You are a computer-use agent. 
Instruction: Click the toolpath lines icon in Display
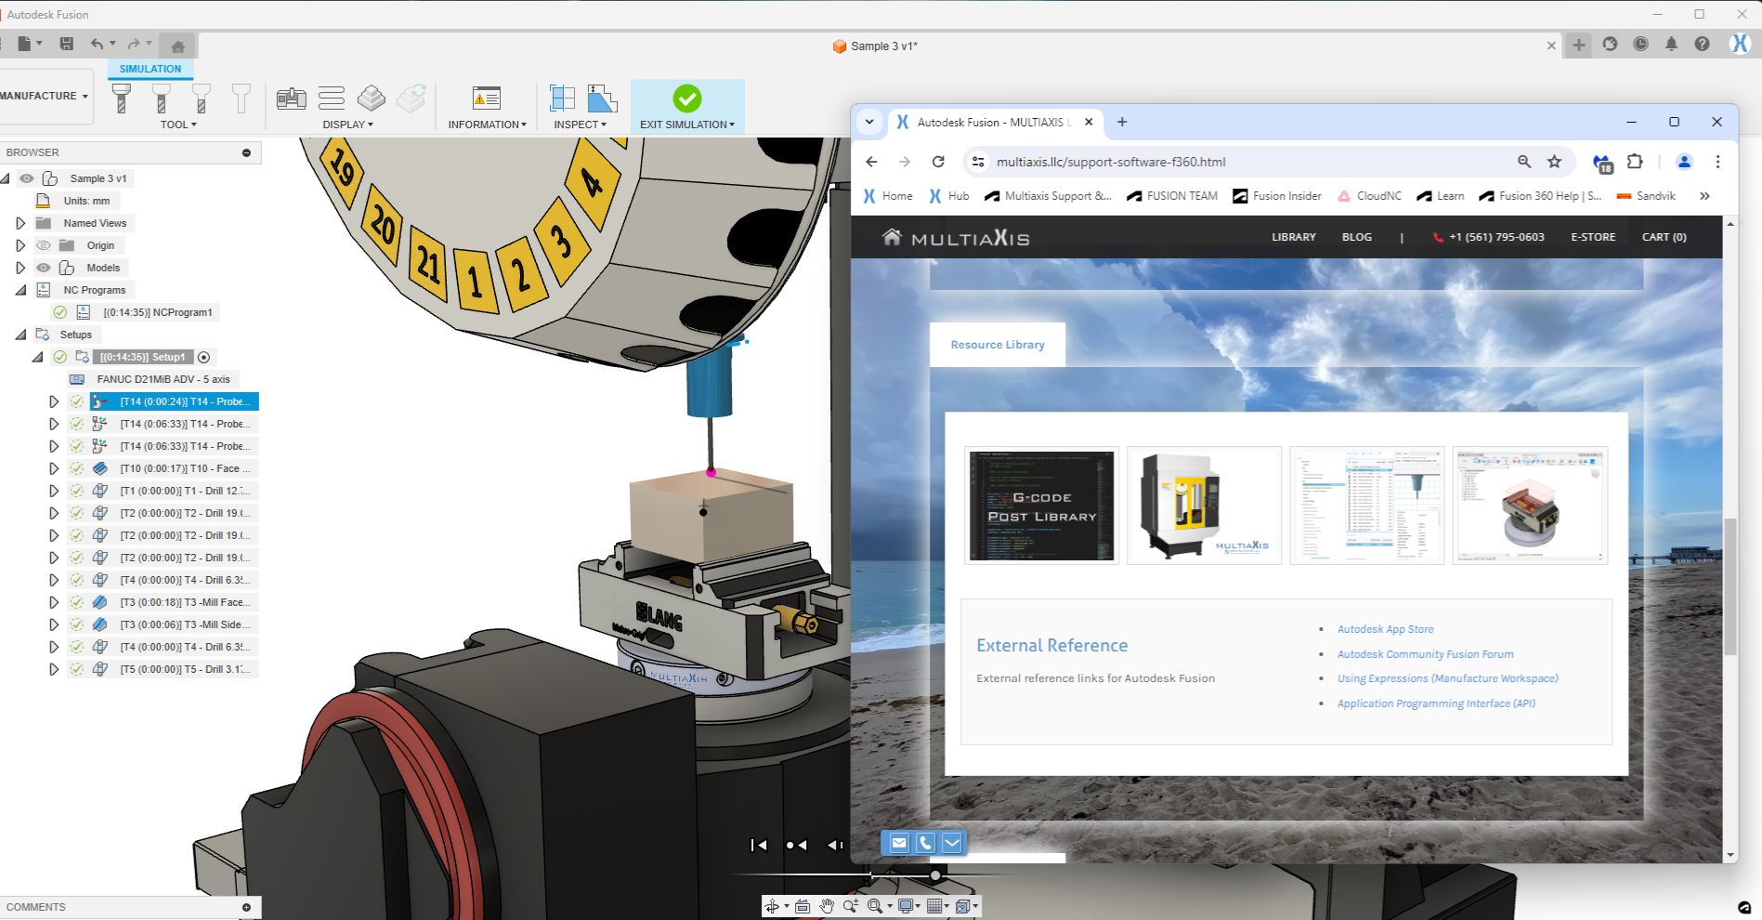point(332,98)
